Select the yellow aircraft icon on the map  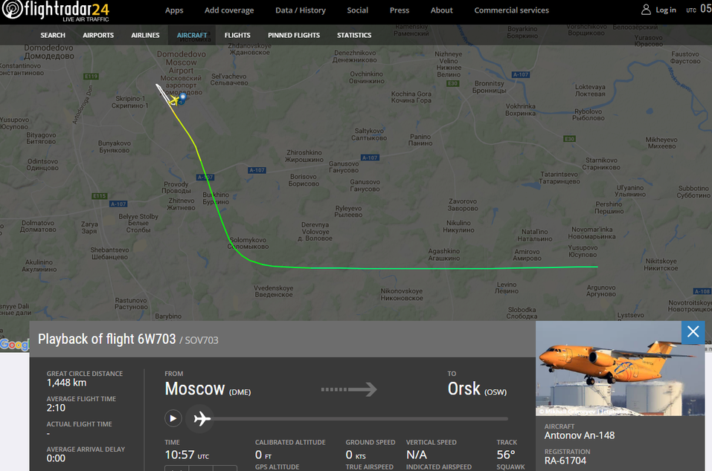pyautogui.click(x=174, y=100)
